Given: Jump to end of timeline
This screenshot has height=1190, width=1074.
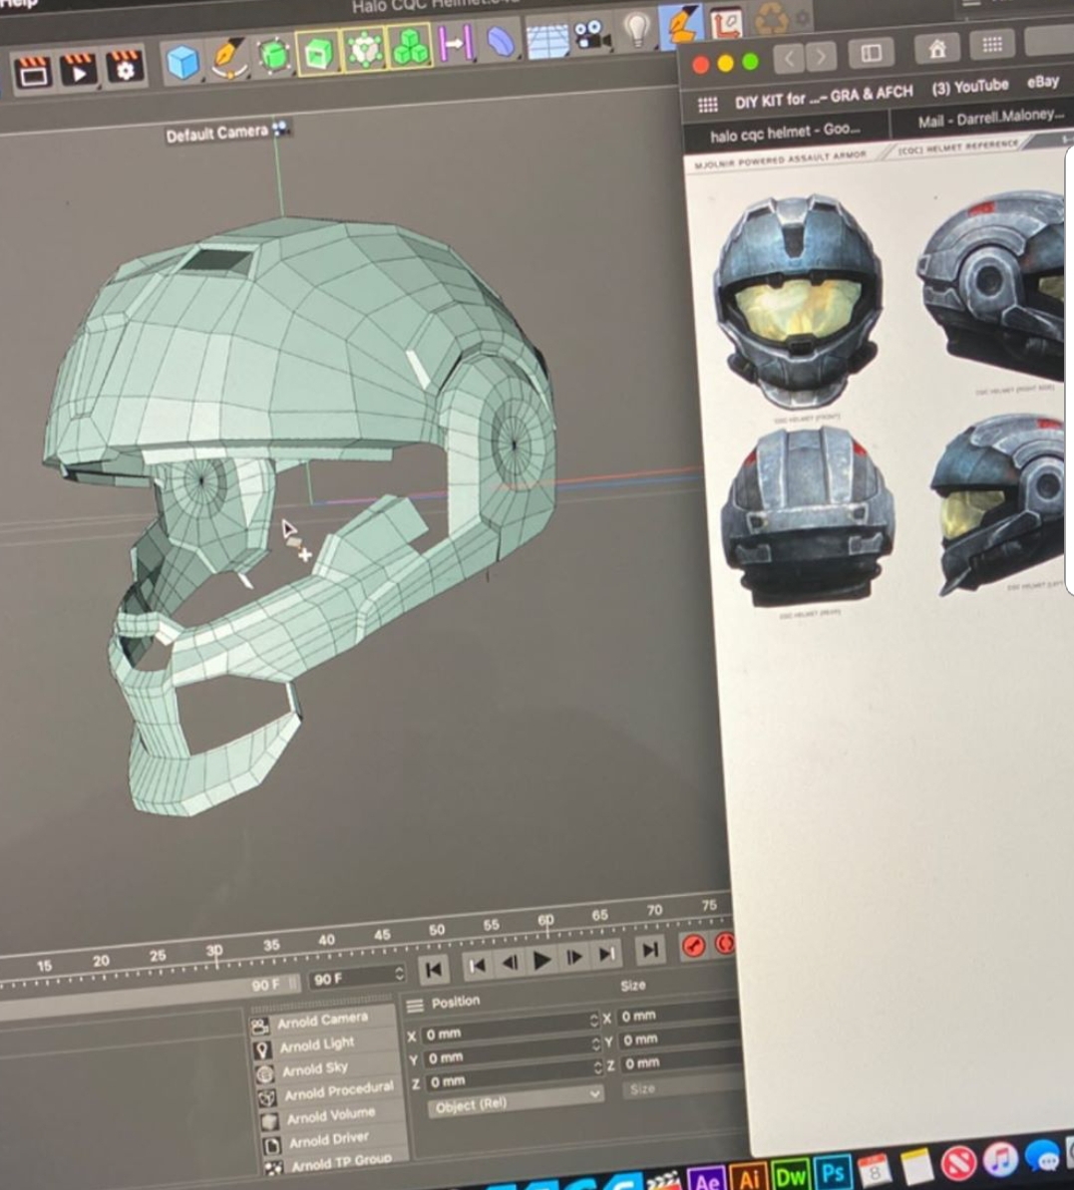Looking at the screenshot, I should (650, 950).
